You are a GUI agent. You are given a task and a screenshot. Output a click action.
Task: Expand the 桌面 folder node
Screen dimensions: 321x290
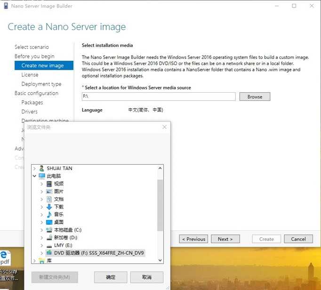point(42,222)
